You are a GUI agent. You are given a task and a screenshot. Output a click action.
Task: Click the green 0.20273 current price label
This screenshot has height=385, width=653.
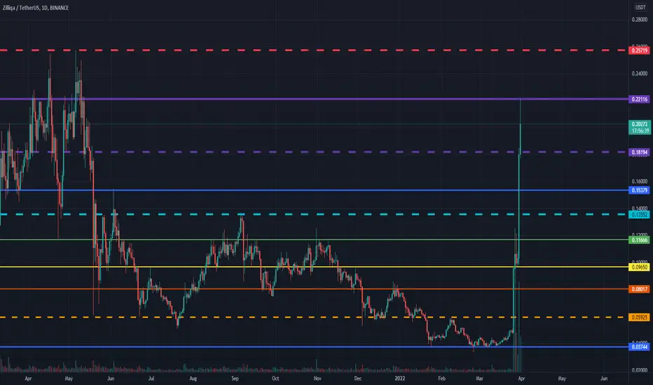(x=639, y=124)
